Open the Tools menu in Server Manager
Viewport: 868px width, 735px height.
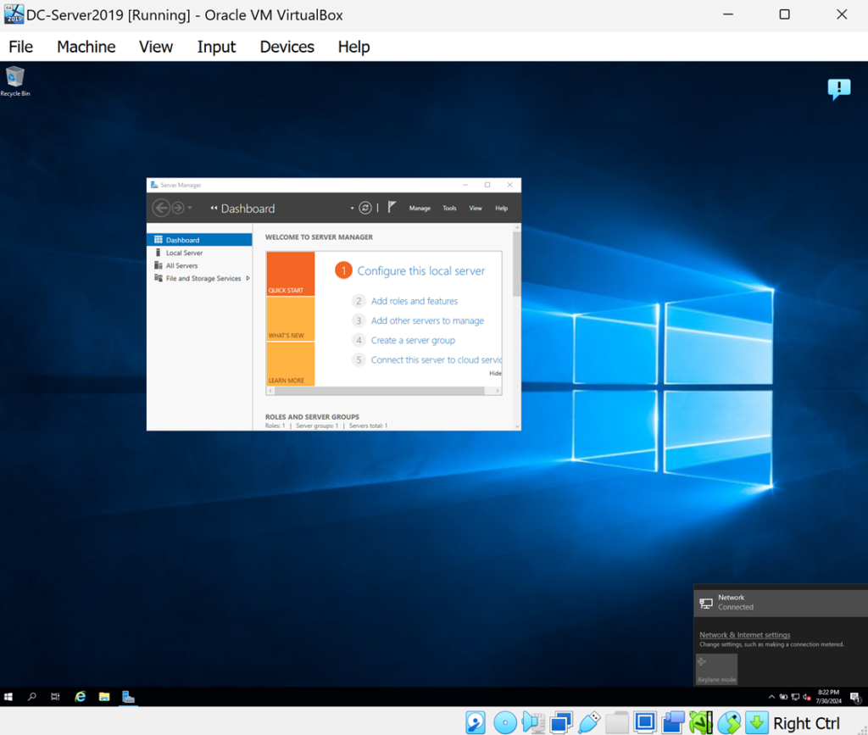click(x=449, y=209)
